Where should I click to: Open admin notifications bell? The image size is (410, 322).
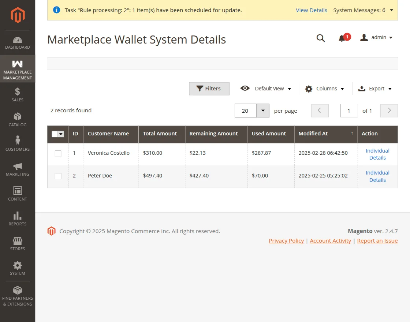[343, 38]
